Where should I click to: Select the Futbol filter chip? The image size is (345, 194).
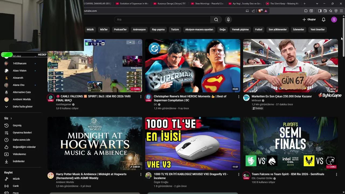[258, 29]
